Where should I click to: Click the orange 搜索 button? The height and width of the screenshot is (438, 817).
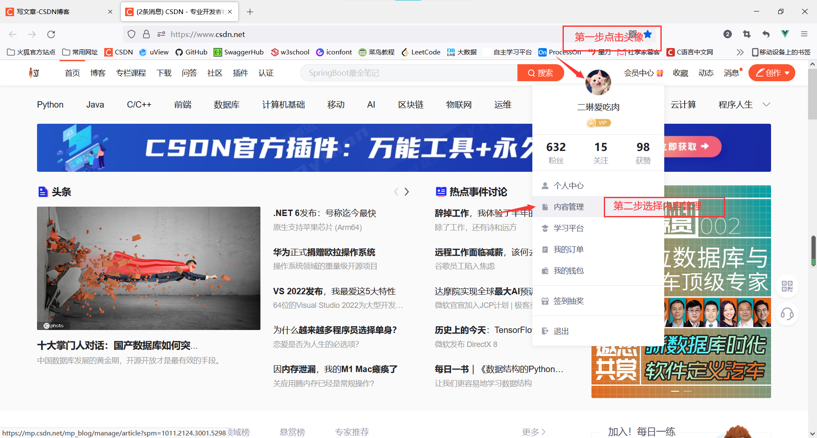(x=540, y=73)
